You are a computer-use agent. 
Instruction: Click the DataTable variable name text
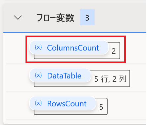coord(64,76)
